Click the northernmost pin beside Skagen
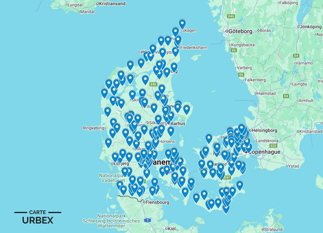 (182, 24)
